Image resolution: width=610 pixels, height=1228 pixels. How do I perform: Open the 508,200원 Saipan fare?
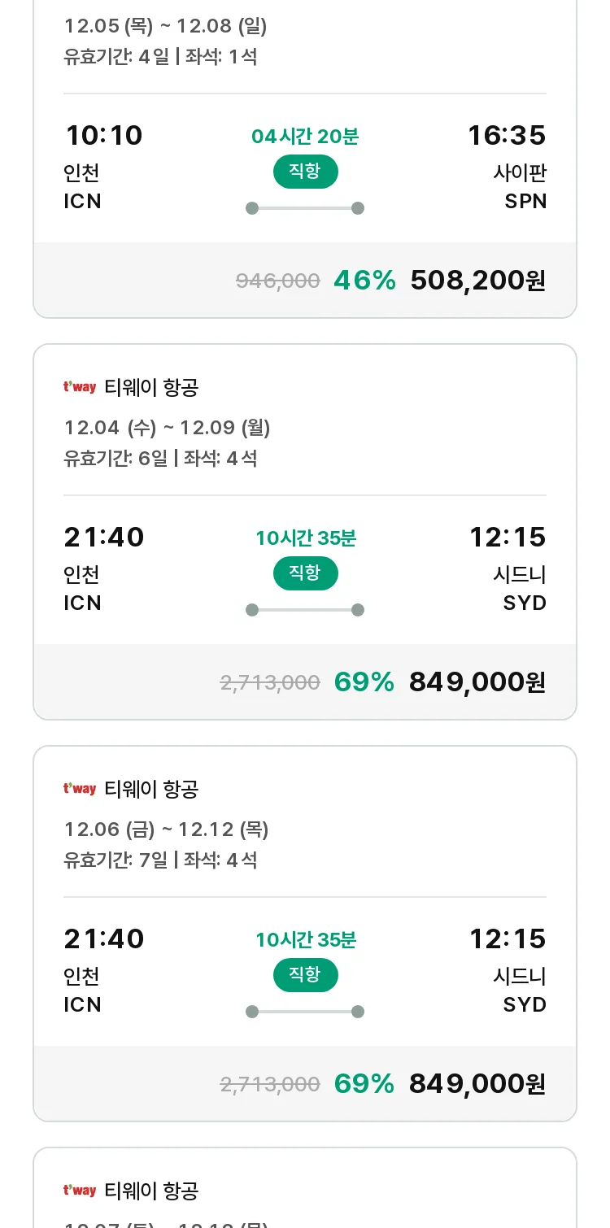coord(478,281)
